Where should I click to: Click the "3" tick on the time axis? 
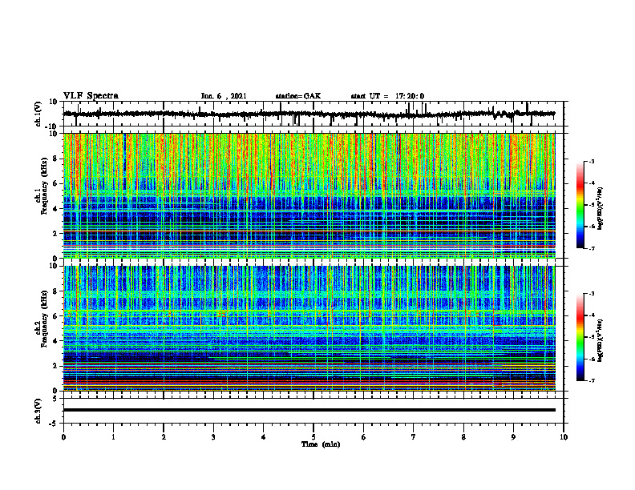click(x=213, y=437)
